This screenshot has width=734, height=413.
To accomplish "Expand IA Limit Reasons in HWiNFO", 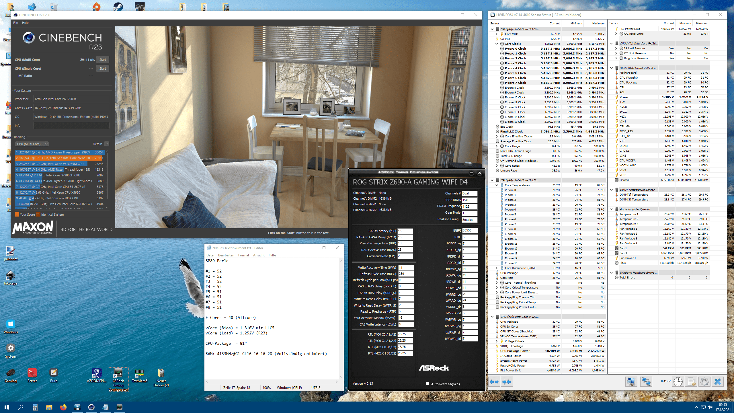I will coord(616,48).
